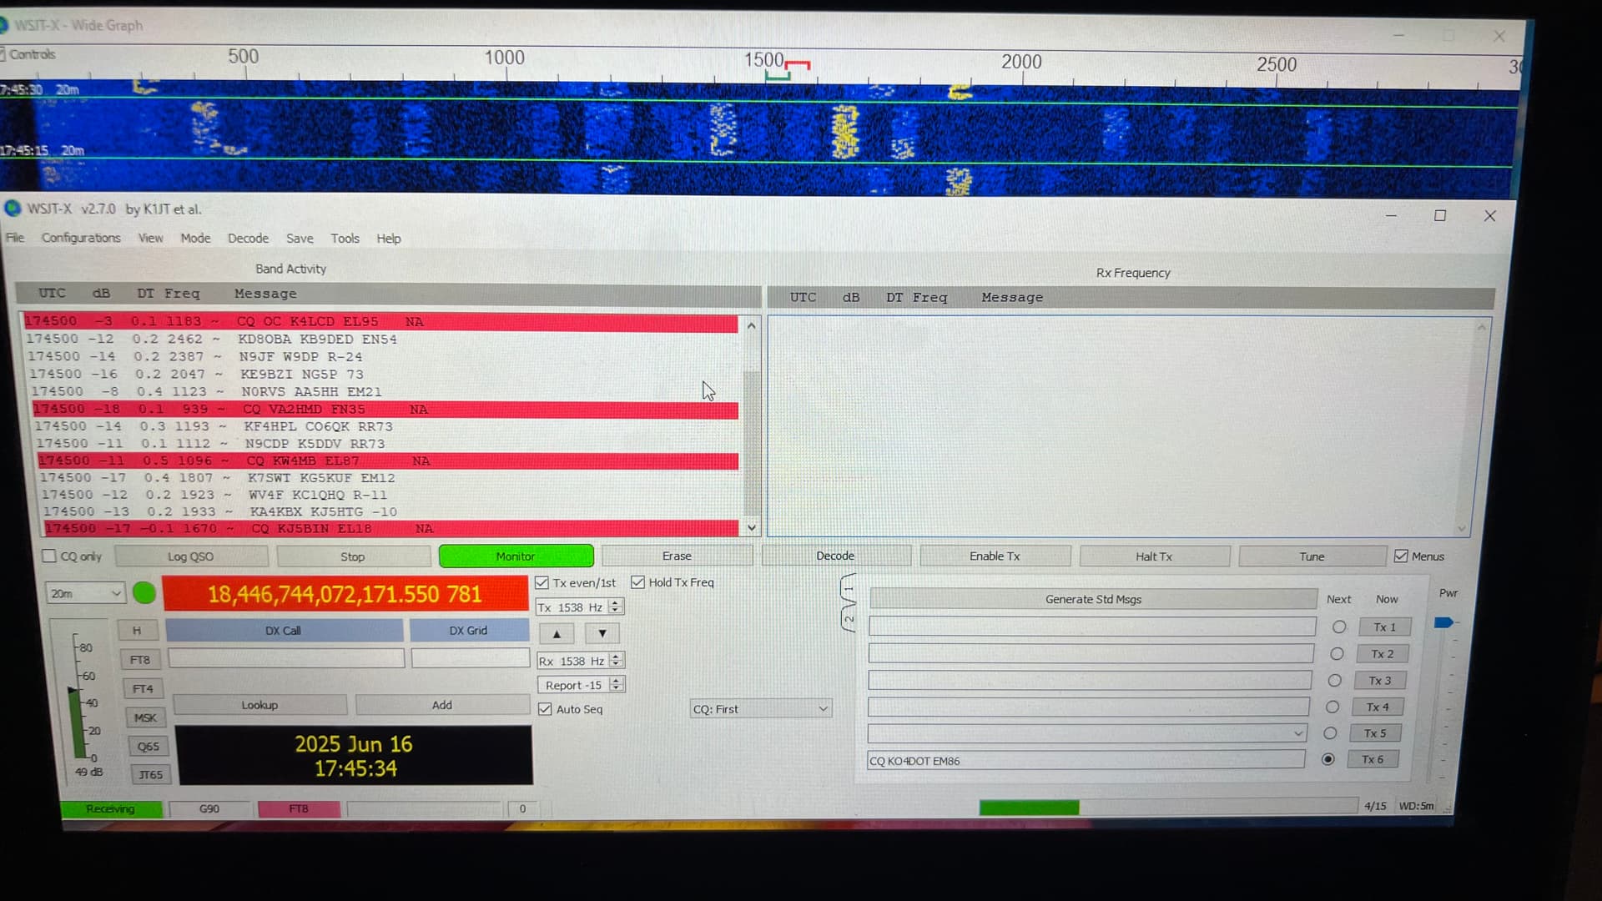Click the Erase button
This screenshot has width=1602, height=901.
pyautogui.click(x=677, y=556)
